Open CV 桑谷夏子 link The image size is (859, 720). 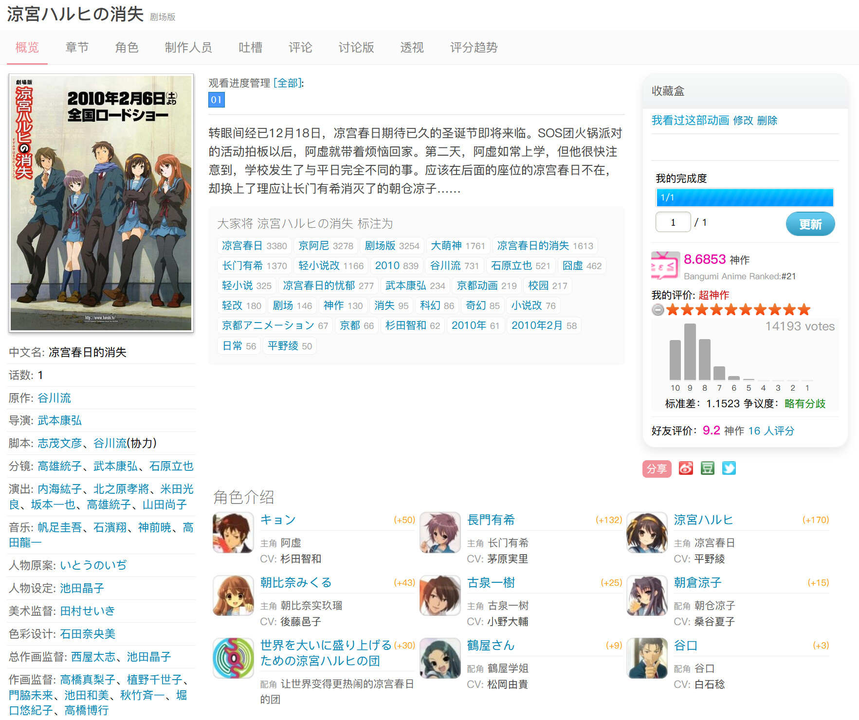pyautogui.click(x=714, y=622)
